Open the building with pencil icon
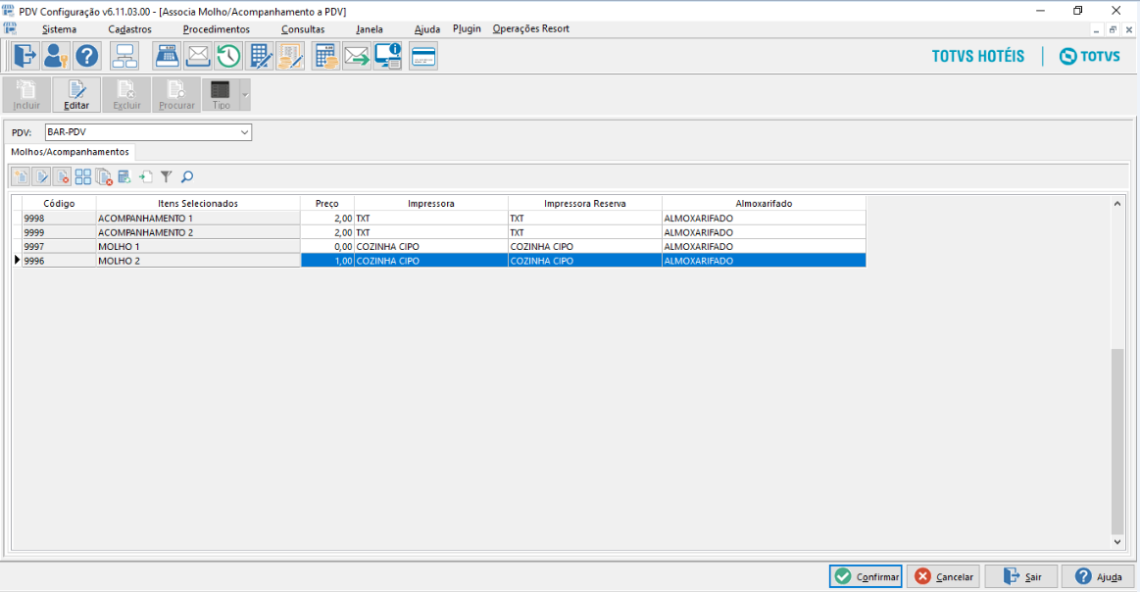This screenshot has width=1140, height=592. pyautogui.click(x=260, y=56)
